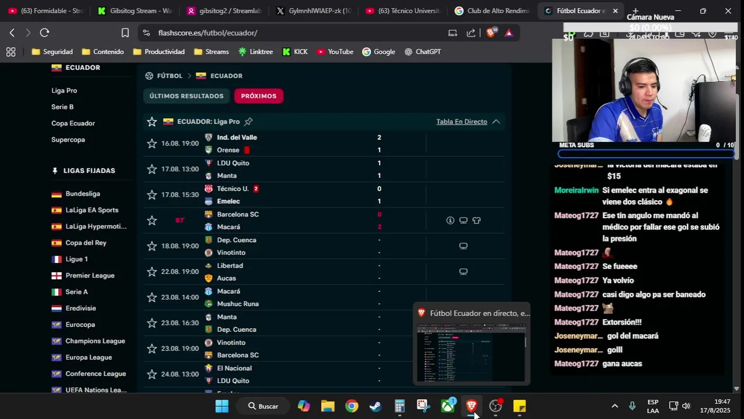Open Google Chrome from the taskbar
This screenshot has height=419, width=744.
352,406
